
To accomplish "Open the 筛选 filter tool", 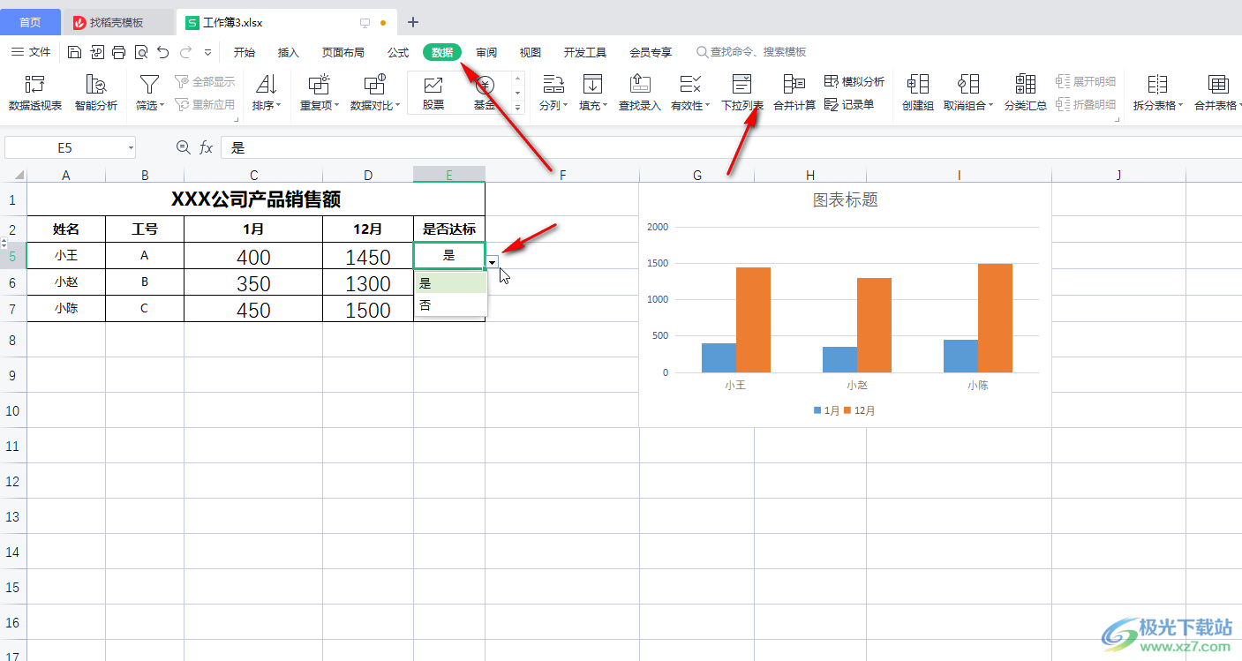I will click(150, 93).
